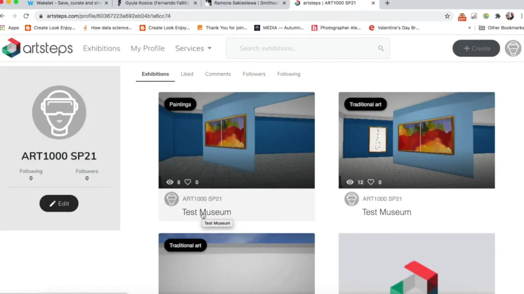This screenshot has width=524, height=294.
Task: Select the Exhibitions profile tab
Action: [x=155, y=74]
